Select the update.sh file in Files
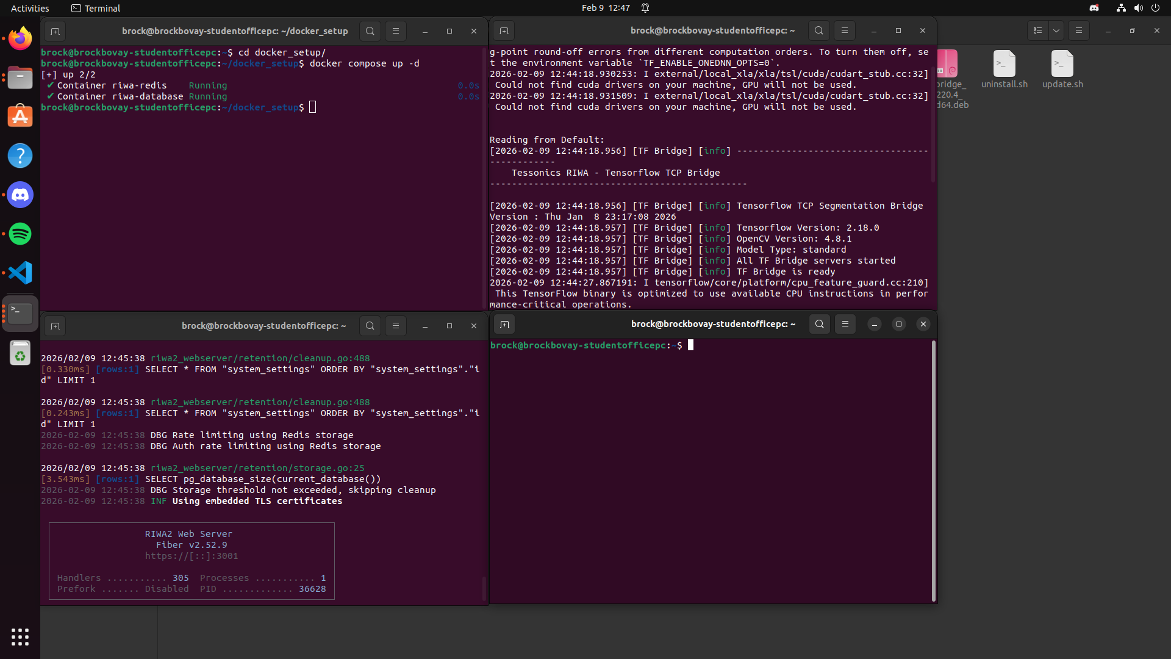 [1062, 70]
